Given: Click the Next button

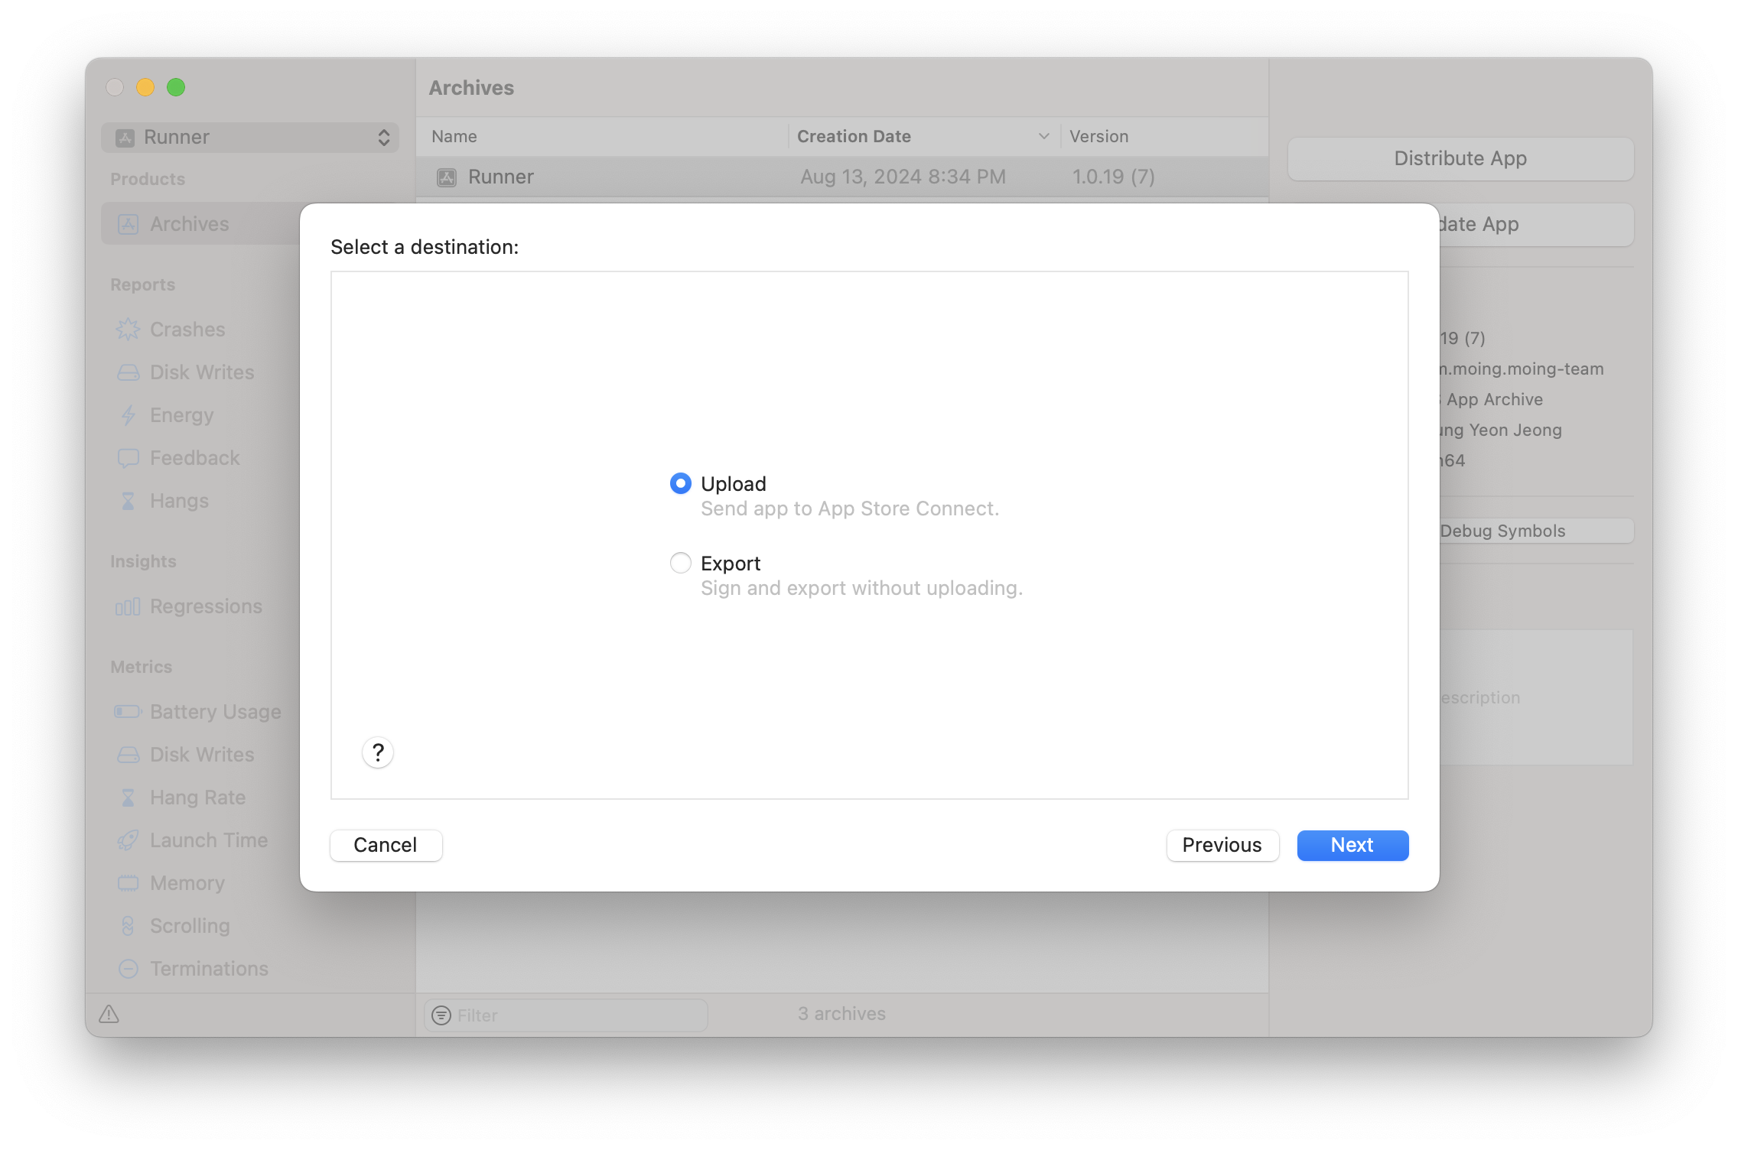Looking at the screenshot, I should point(1352,845).
